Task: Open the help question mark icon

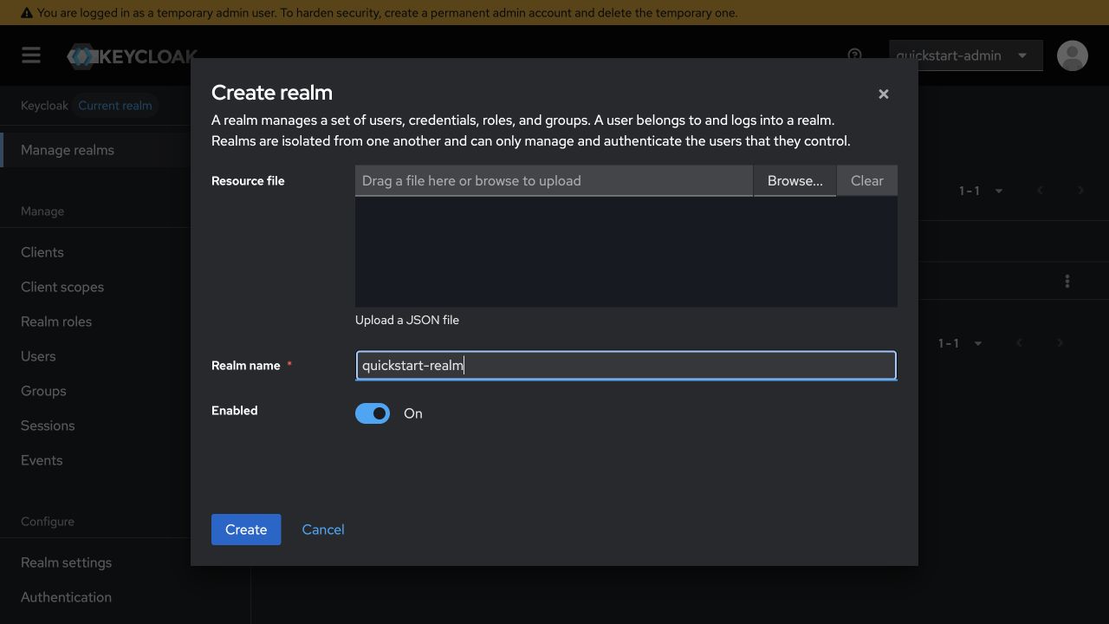Action: pyautogui.click(x=854, y=55)
